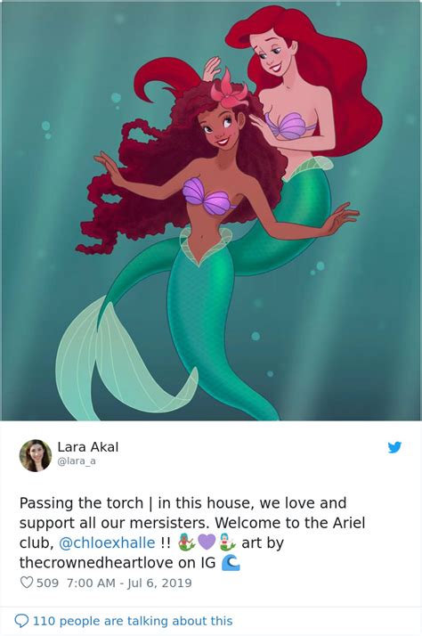
Task: Click the 509 likes count
Action: [47, 583]
